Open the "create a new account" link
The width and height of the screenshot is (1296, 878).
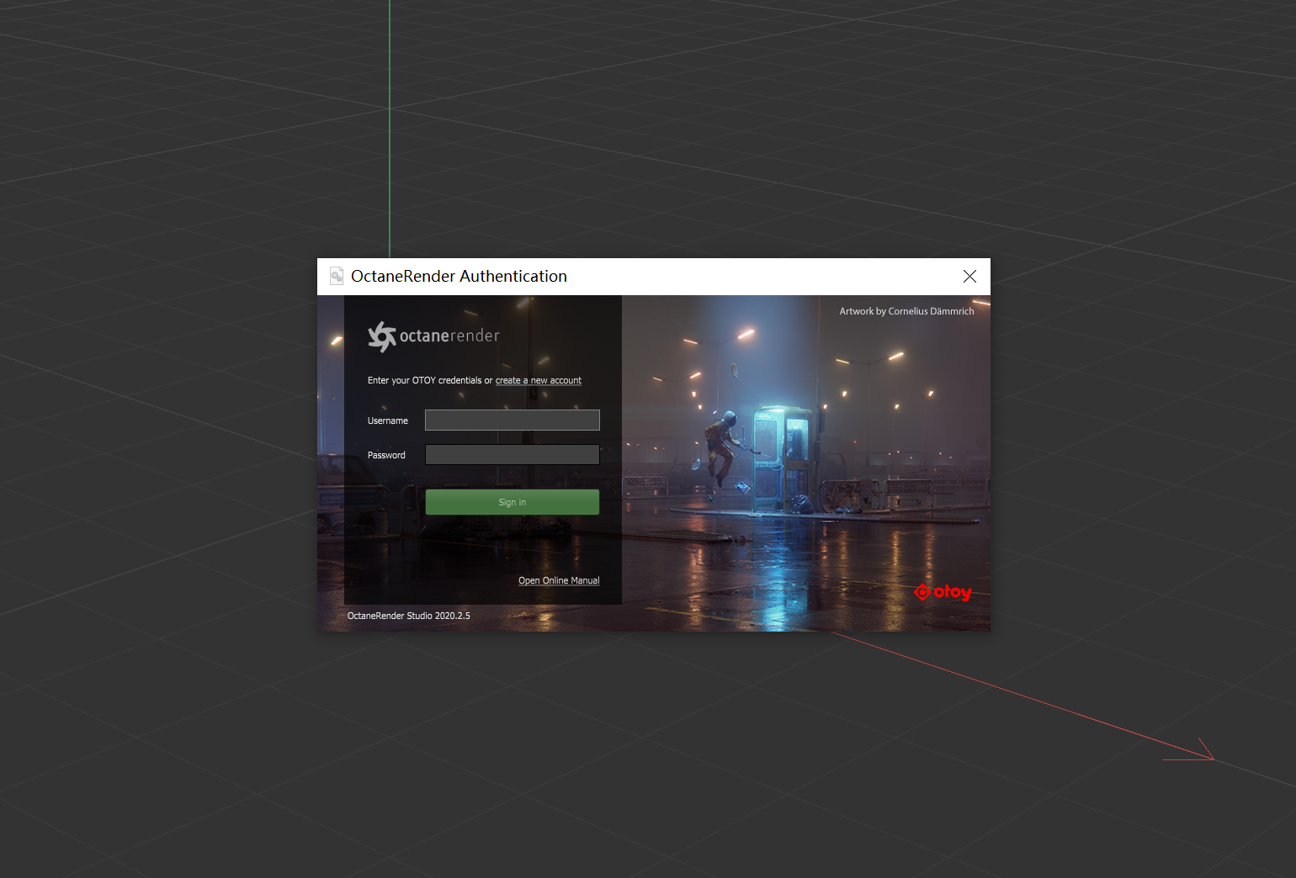coord(538,381)
